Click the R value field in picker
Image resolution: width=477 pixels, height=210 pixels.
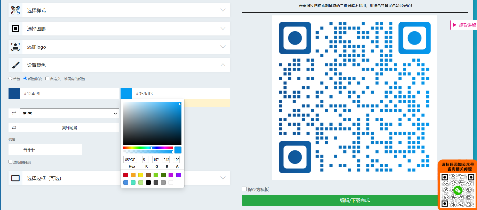145,159
